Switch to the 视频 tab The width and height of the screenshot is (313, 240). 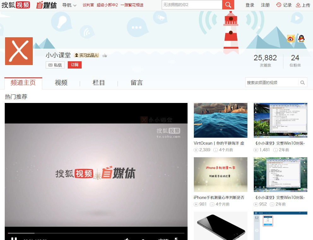pyautogui.click(x=61, y=83)
